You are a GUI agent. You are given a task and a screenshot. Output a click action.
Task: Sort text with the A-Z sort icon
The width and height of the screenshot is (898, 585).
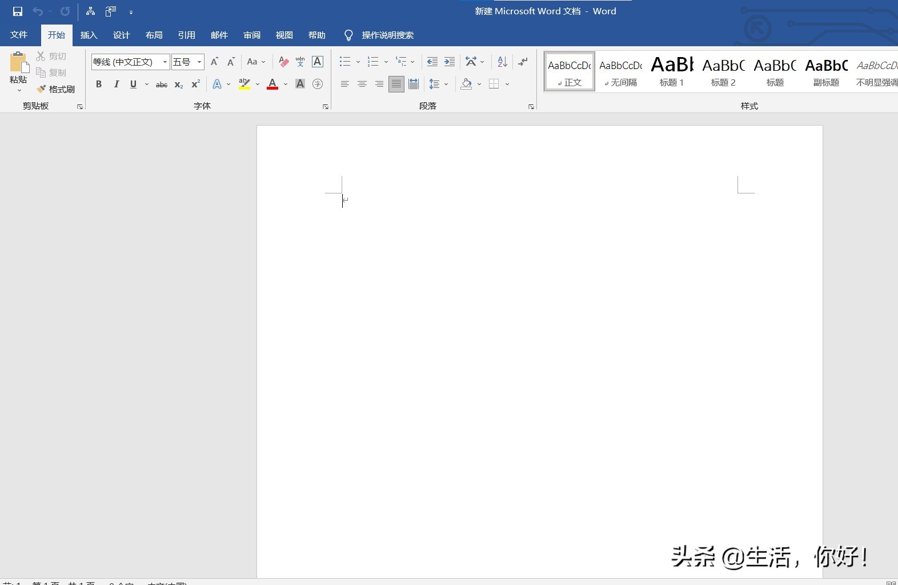click(502, 62)
